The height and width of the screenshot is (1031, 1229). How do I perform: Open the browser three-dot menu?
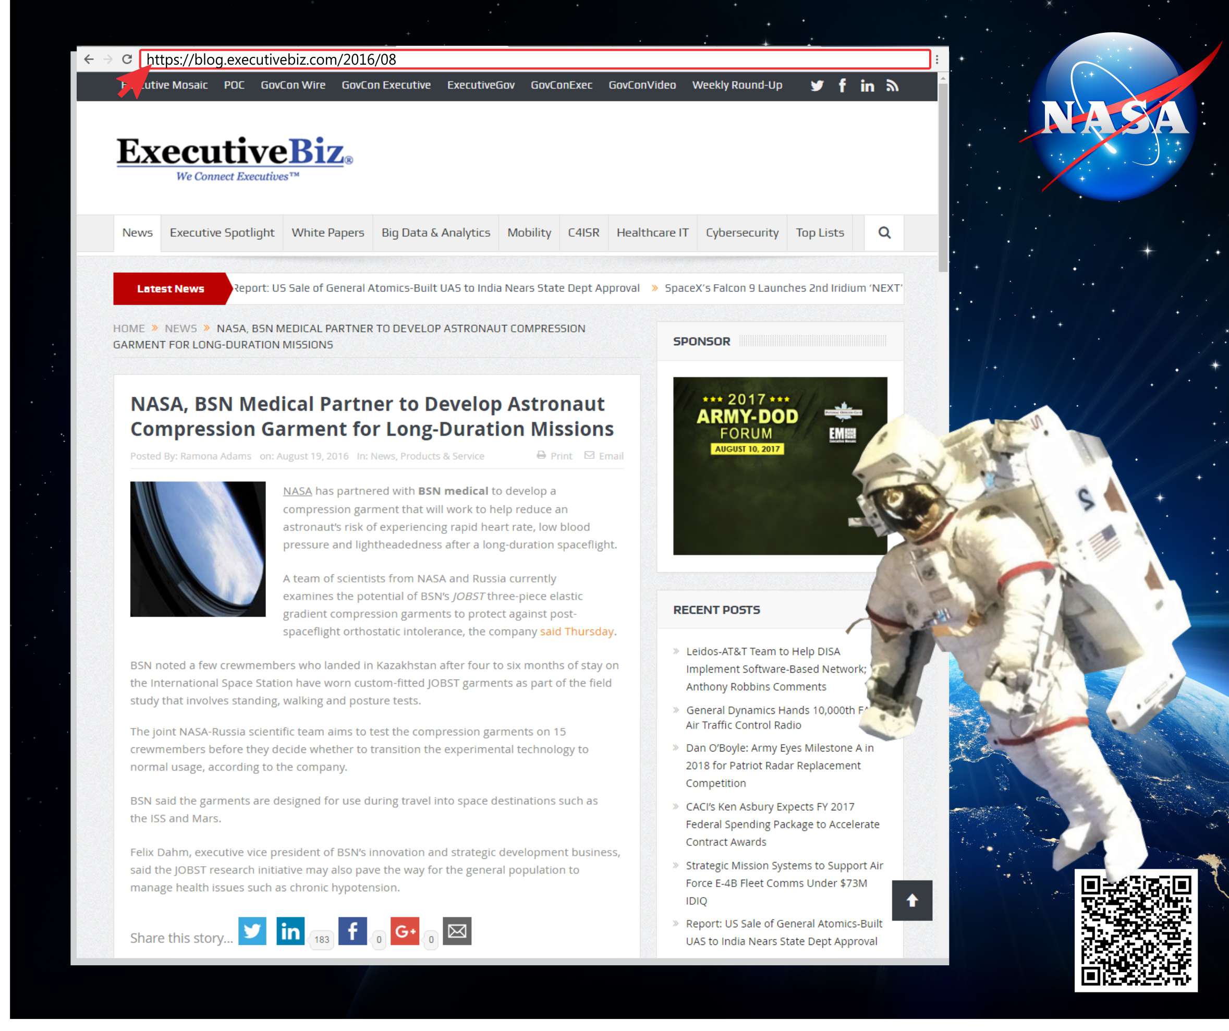pos(937,59)
